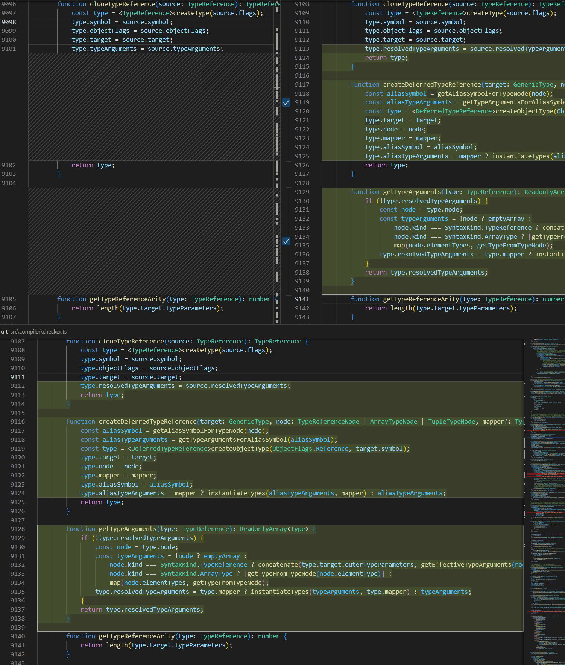This screenshot has width=565, height=665.
Task: Click 'const typeArguments = !node' line in result pane
Action: (x=171, y=556)
